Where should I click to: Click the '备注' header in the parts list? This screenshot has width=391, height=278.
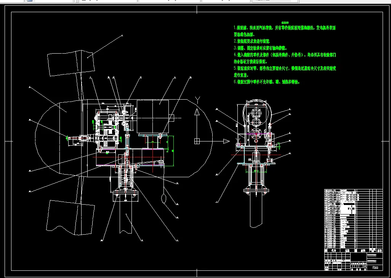click(x=380, y=250)
